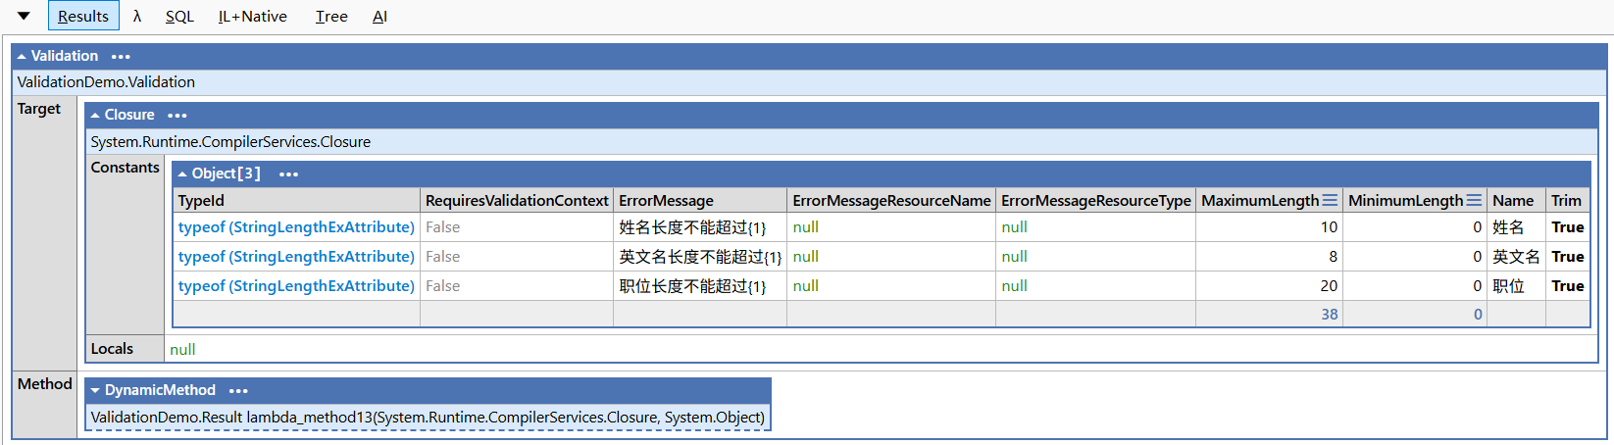The height and width of the screenshot is (445, 1614).
Task: Click the MaximumLength column bar-chart icon
Action: 1330,200
